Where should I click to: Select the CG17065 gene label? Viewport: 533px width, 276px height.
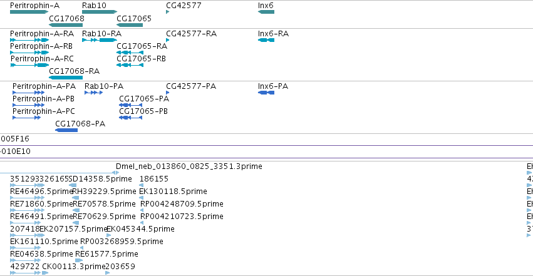(x=134, y=18)
